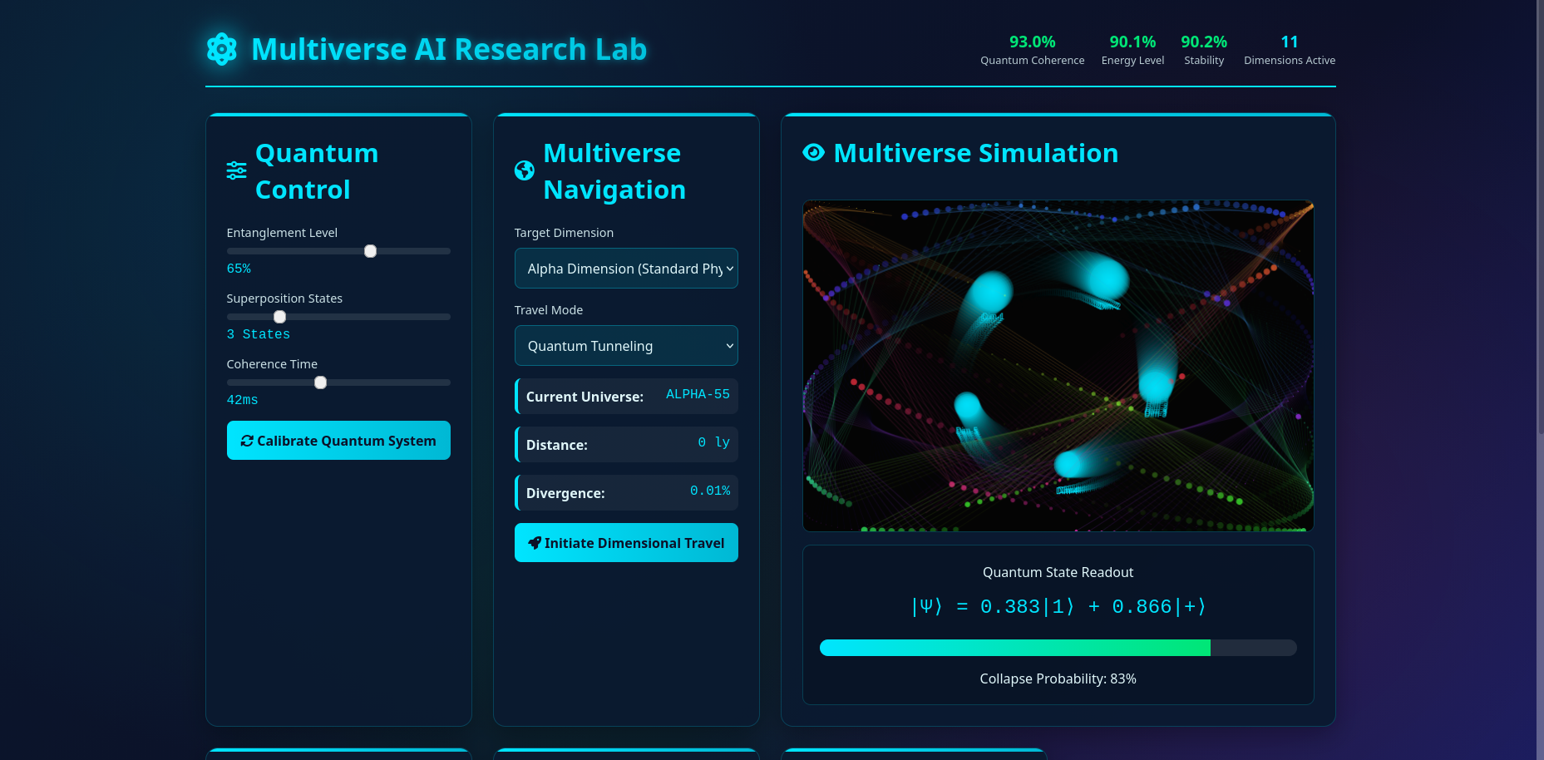Viewport: 1544px width, 760px height.
Task: Open the Travel Mode dropdown showing Quantum Tunneling
Action: [x=626, y=345]
